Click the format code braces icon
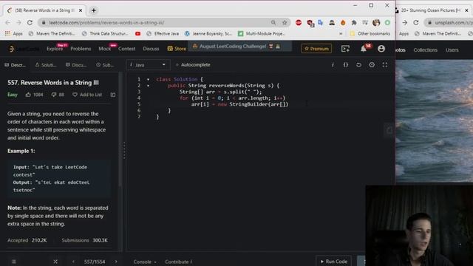 click(346, 65)
